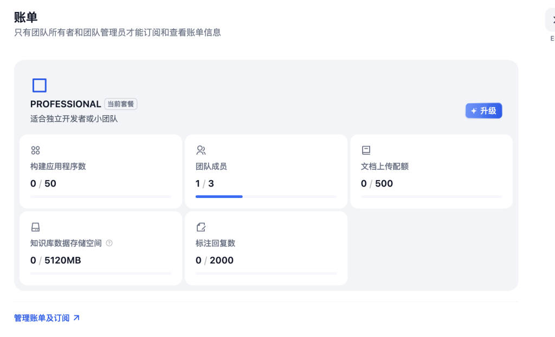Image resolution: width=555 pixels, height=337 pixels.
Task: Click the 构建应用程序数 label
Action: point(58,167)
